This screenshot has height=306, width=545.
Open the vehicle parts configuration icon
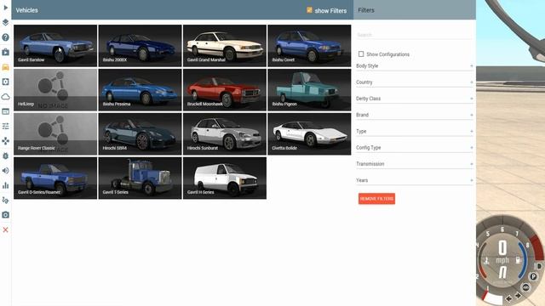click(6, 82)
